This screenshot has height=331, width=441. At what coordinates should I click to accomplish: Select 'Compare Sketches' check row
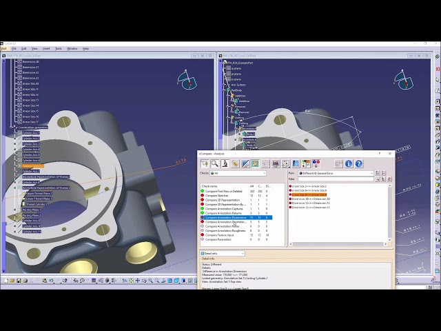click(236, 195)
